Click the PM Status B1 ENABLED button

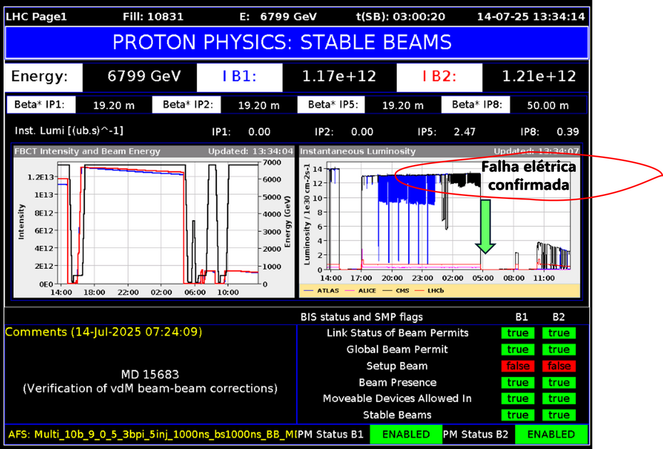(x=406, y=434)
